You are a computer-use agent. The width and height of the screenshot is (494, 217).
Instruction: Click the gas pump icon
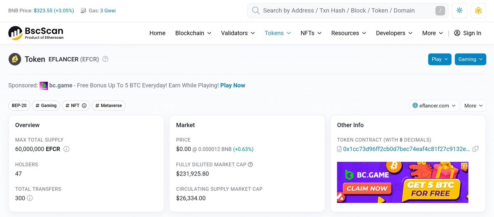coord(84,11)
